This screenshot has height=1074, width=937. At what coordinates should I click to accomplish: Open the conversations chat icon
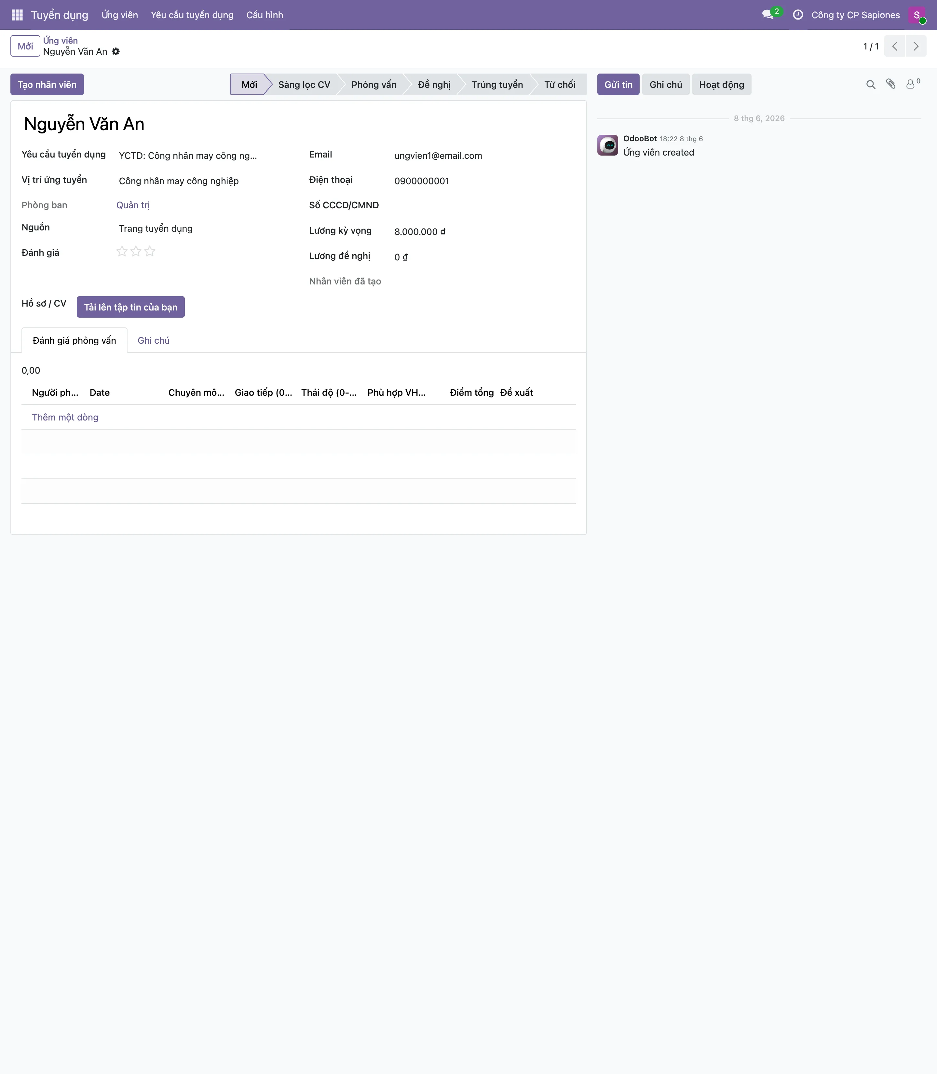click(767, 15)
